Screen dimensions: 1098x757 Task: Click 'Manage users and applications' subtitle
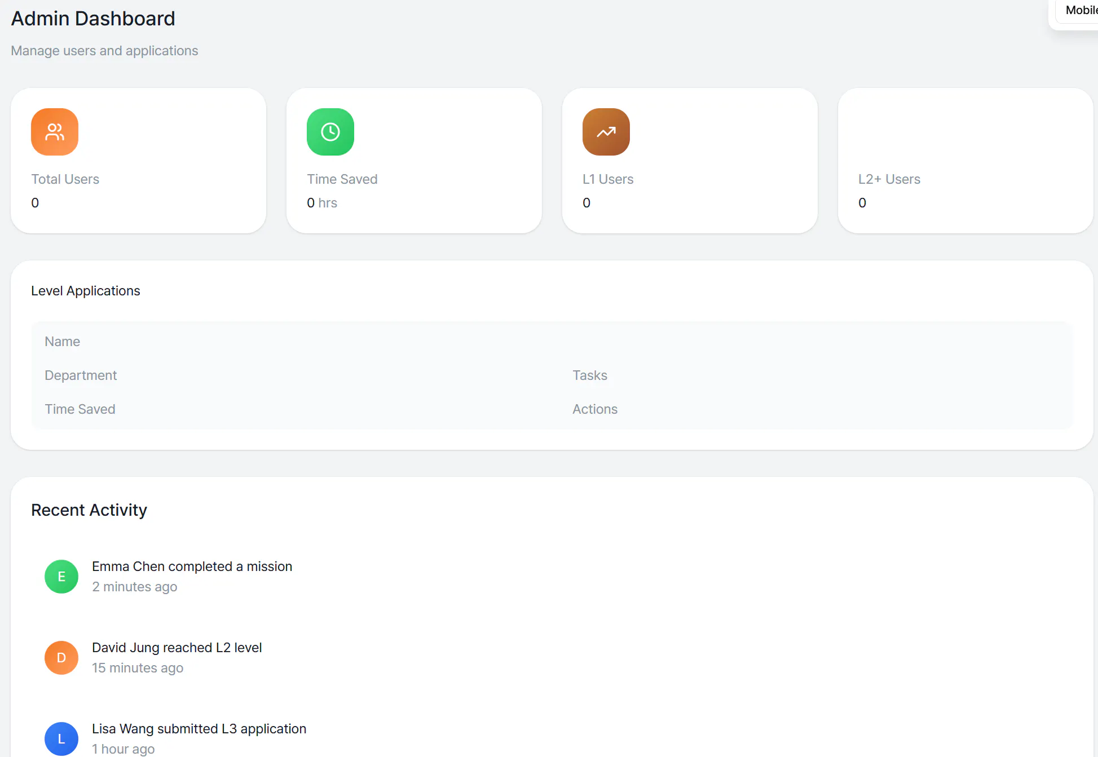pos(105,51)
